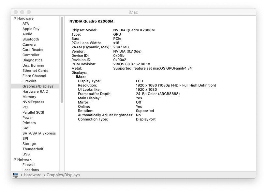This screenshot has width=267, height=192.
Task: Open the Storage entry
Action: (29, 144)
